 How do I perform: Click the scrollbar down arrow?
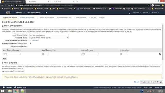(163, 78)
